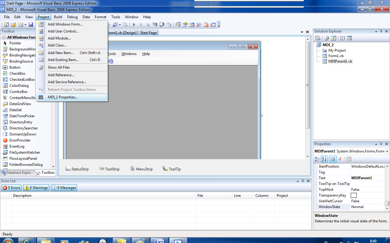Image resolution: width=390 pixels, height=243 pixels.
Task: Click the Save toolbar icon
Action: click(31, 25)
